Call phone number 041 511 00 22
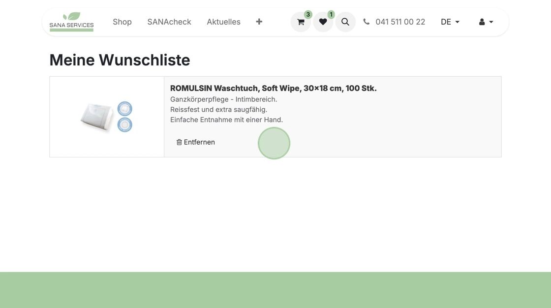 pyautogui.click(x=400, y=22)
